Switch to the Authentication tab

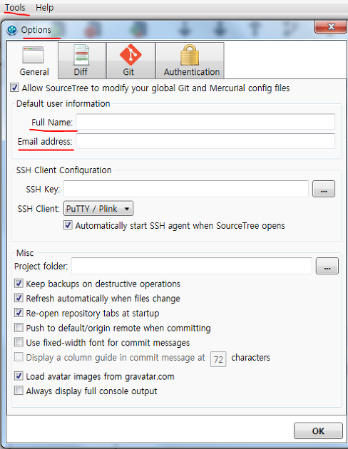point(190,60)
